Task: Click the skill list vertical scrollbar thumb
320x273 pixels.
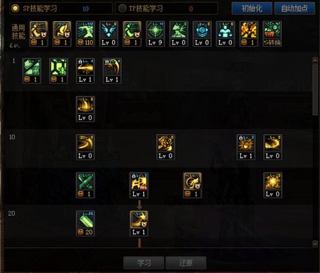Action: (315, 90)
